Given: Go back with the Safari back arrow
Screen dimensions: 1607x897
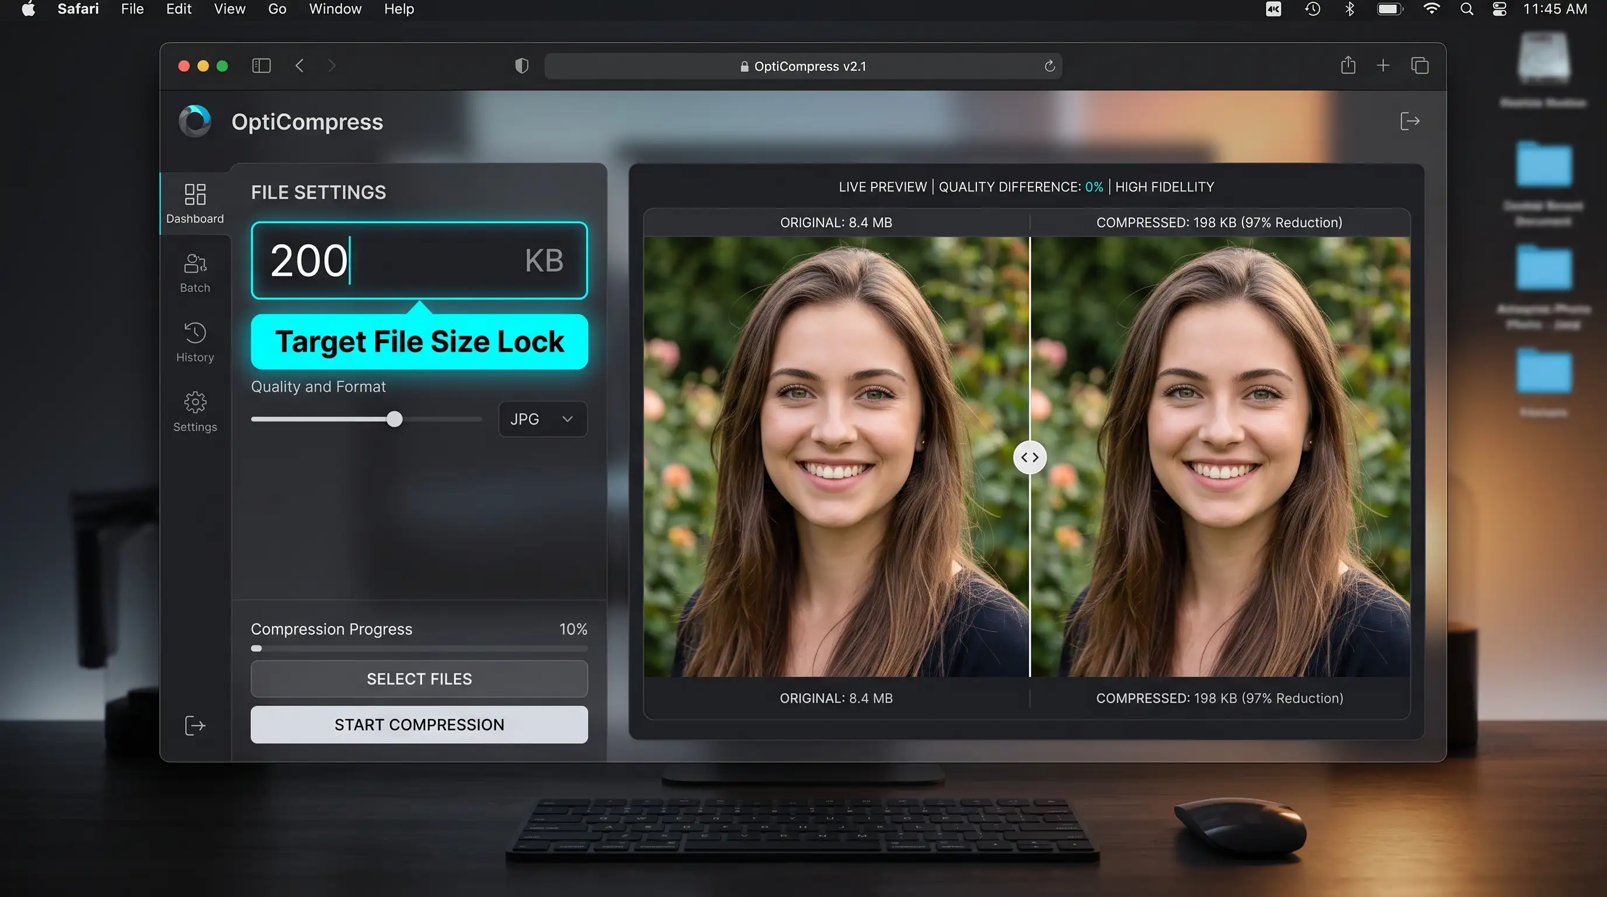Looking at the screenshot, I should 300,65.
